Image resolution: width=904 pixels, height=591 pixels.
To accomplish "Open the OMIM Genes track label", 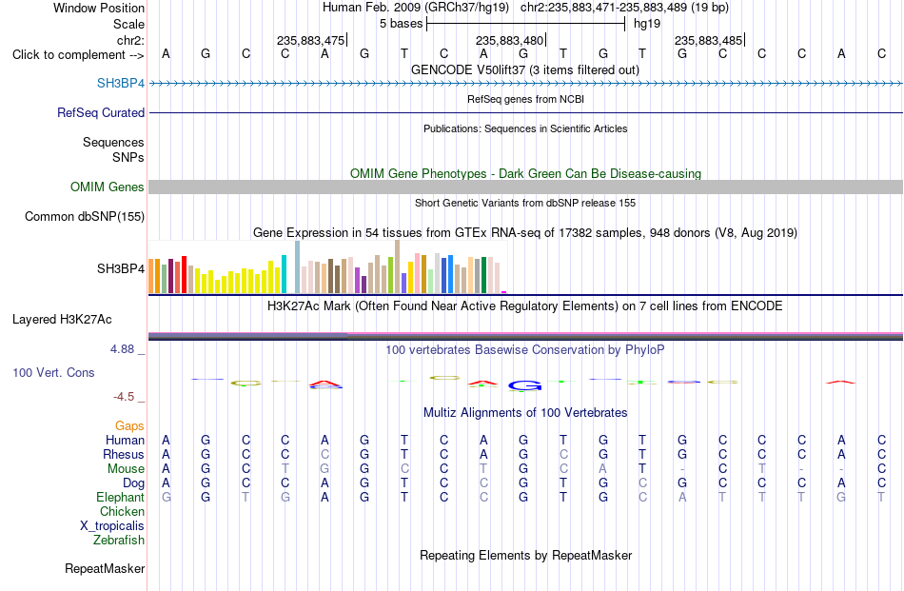I will coord(108,187).
